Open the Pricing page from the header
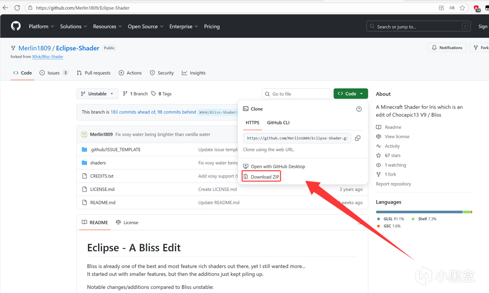Screen dimensions: 489x293 pyautogui.click(x=212, y=26)
